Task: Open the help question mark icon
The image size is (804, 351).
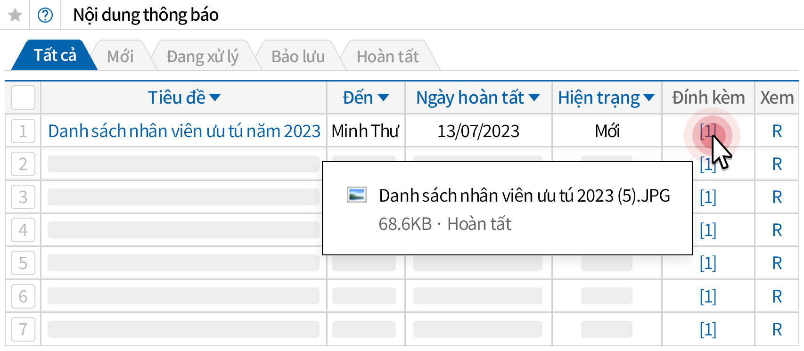Action: (45, 15)
